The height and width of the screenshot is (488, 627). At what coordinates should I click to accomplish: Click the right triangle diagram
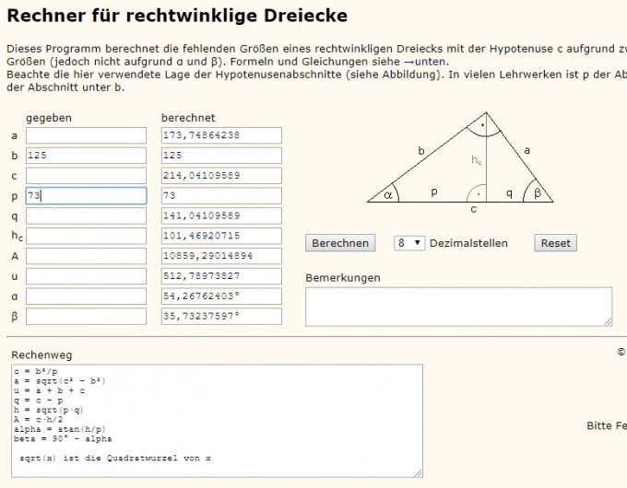[x=460, y=162]
